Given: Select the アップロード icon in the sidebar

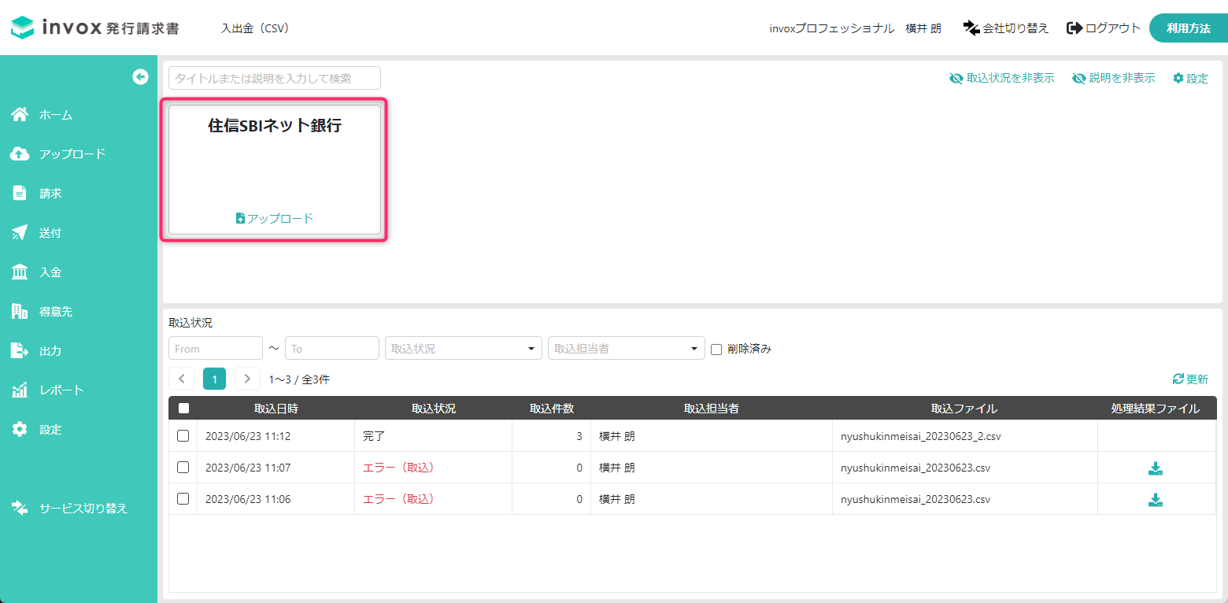Looking at the screenshot, I should (x=20, y=154).
